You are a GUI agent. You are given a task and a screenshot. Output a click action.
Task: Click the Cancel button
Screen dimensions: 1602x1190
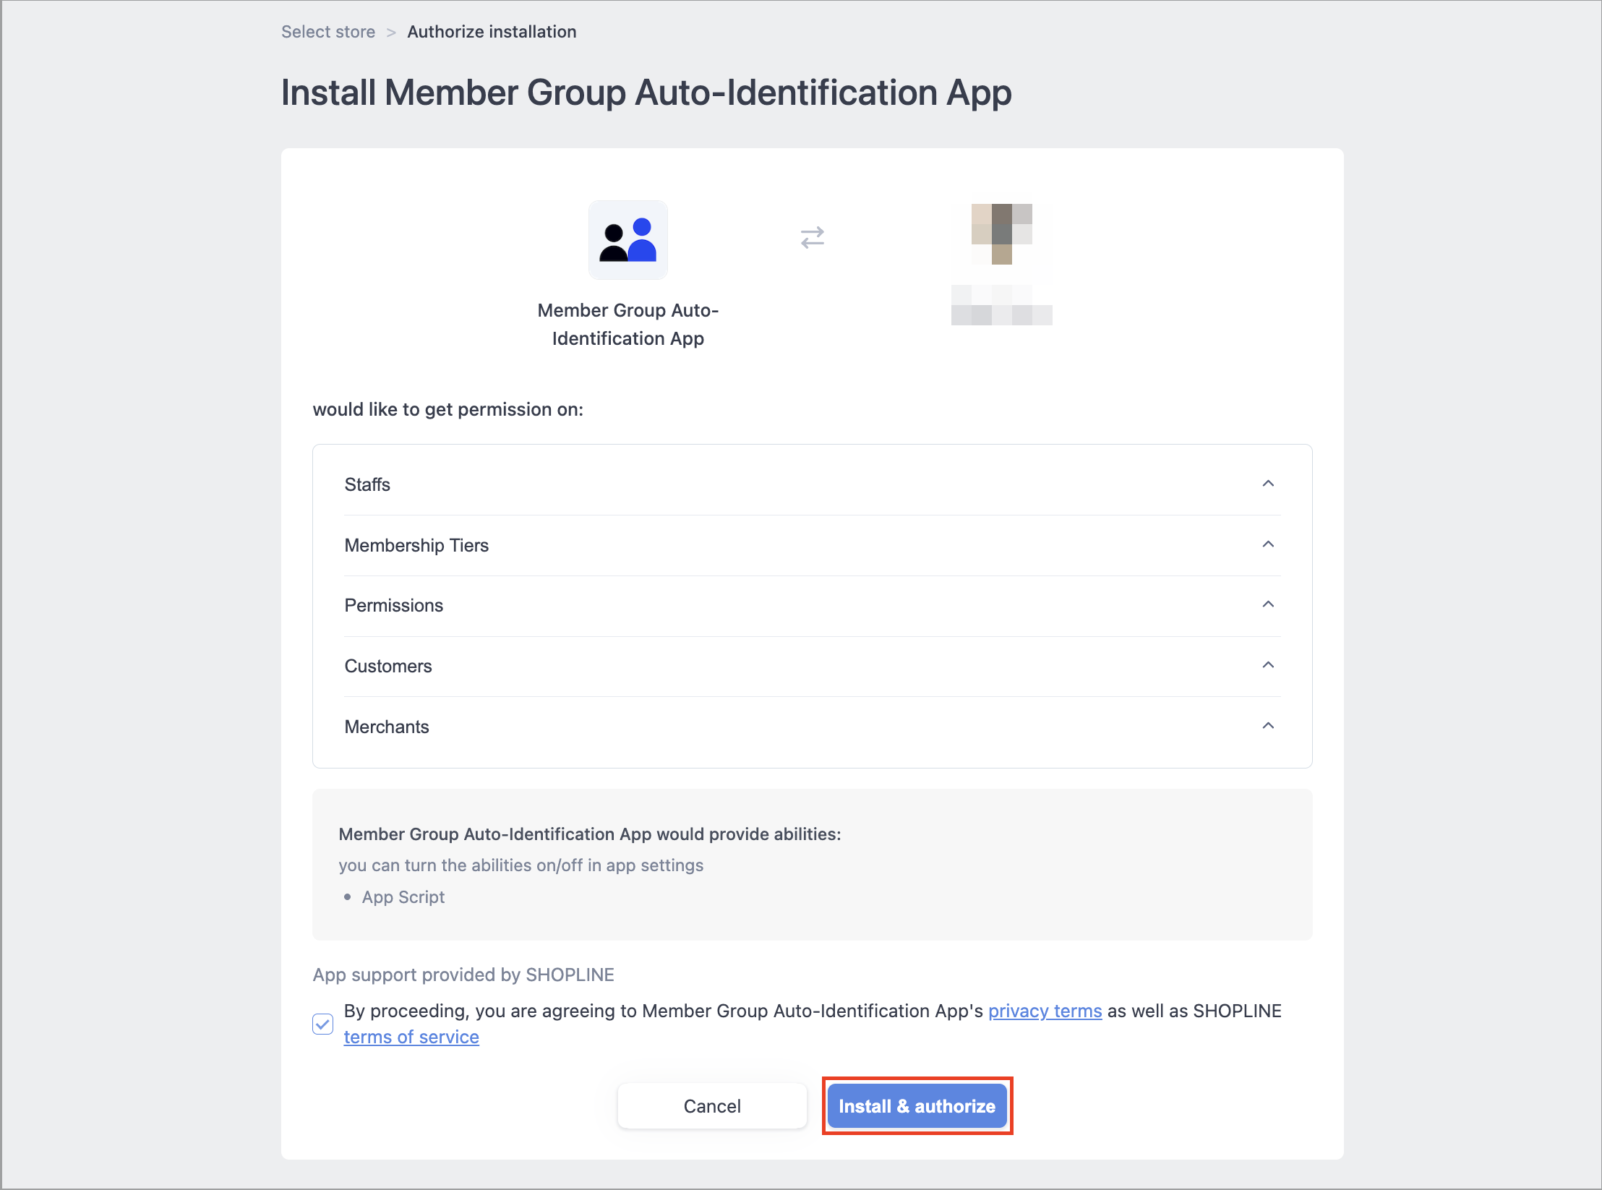[712, 1106]
